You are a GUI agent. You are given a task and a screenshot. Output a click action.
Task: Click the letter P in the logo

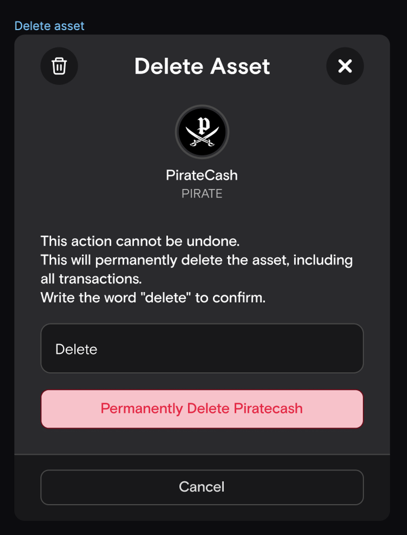pos(203,125)
